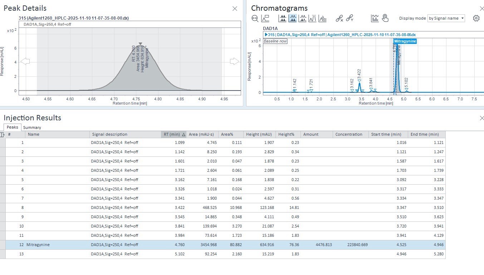Sort by the RT (min) column header
The width and height of the screenshot is (484, 275).
(173, 134)
